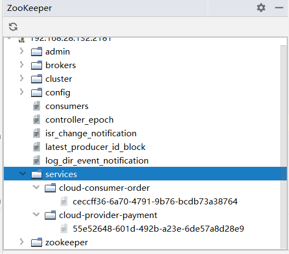Click the zookeeper folder icon
This screenshot has width=289, height=254.
[37, 242]
